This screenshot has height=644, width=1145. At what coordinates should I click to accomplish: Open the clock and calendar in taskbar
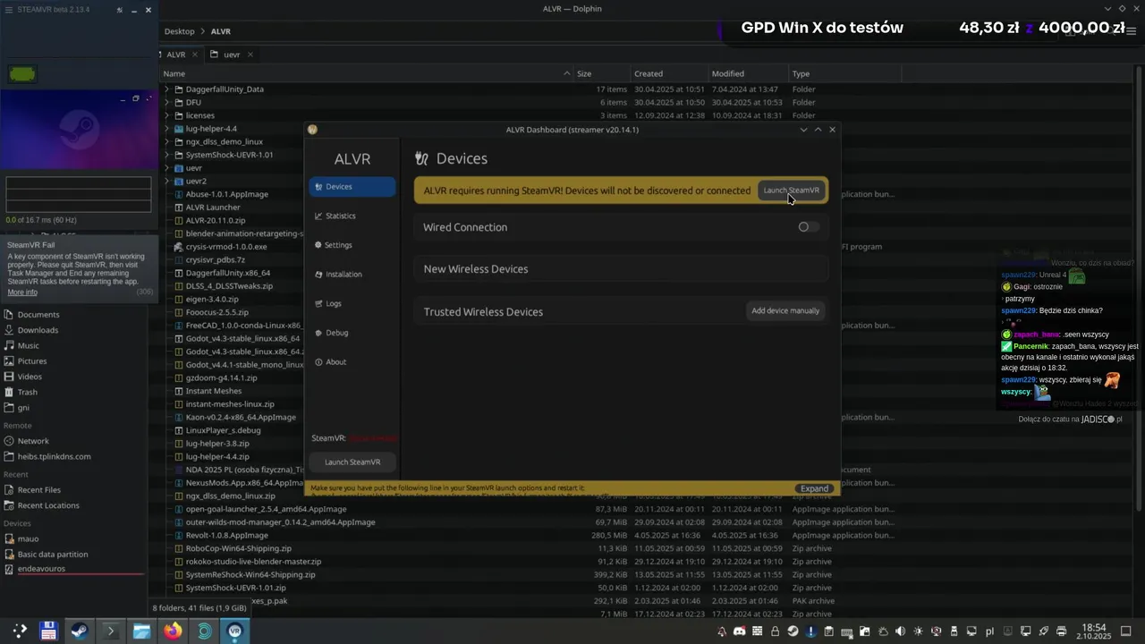click(x=1093, y=631)
